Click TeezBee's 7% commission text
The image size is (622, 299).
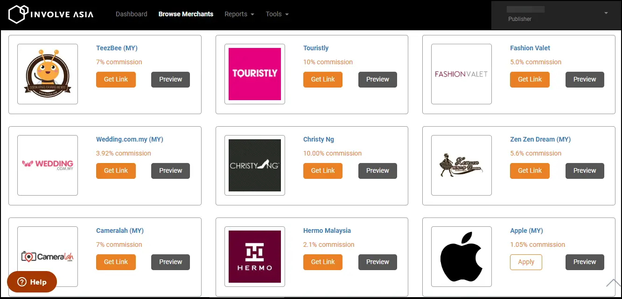(119, 62)
